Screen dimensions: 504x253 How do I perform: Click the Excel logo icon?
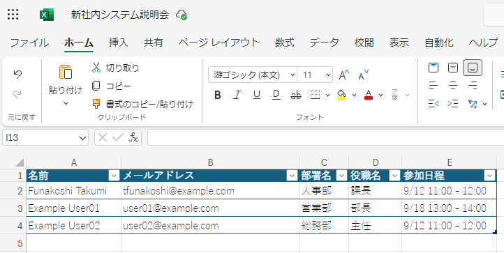click(x=47, y=15)
